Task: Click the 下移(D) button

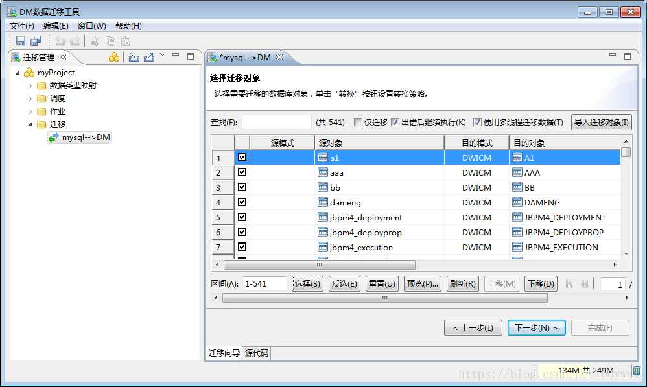Action: (541, 284)
